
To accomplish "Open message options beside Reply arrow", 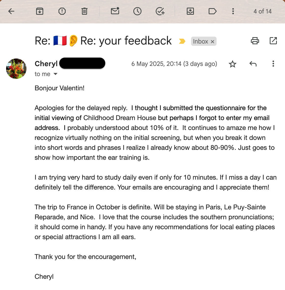I will tap(273, 64).
